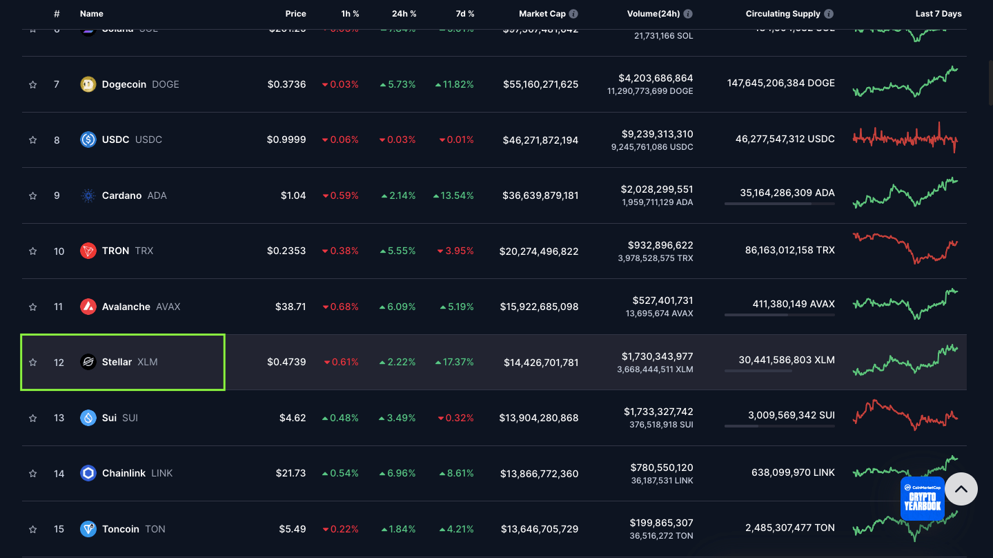
Task: Add Sui to watchlist star
Action: click(x=32, y=418)
